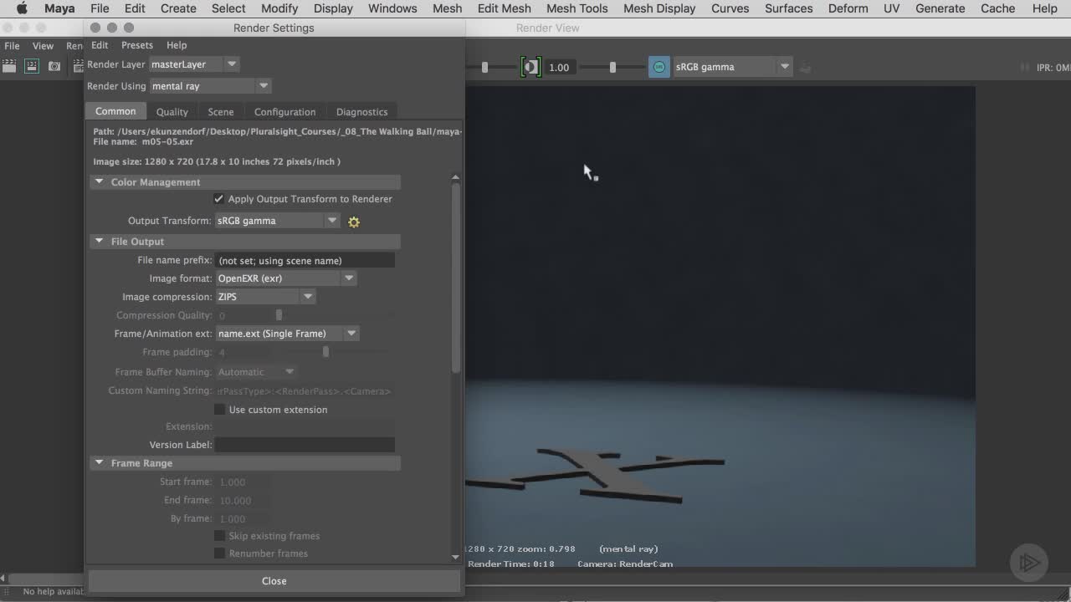Open the Image format OpenEXR dropdown

[285, 278]
